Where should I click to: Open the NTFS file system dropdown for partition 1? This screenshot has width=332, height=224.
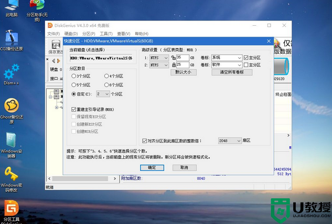(159, 58)
